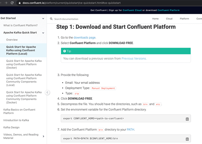Click the Confluent Cloud banner link
Viewport: 202px width, 144px height.
tap(132, 10)
